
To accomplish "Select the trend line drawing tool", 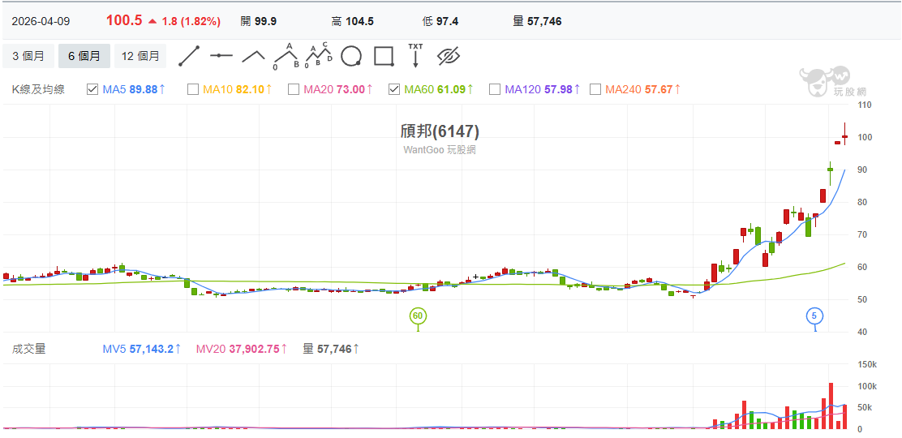I will click(189, 56).
